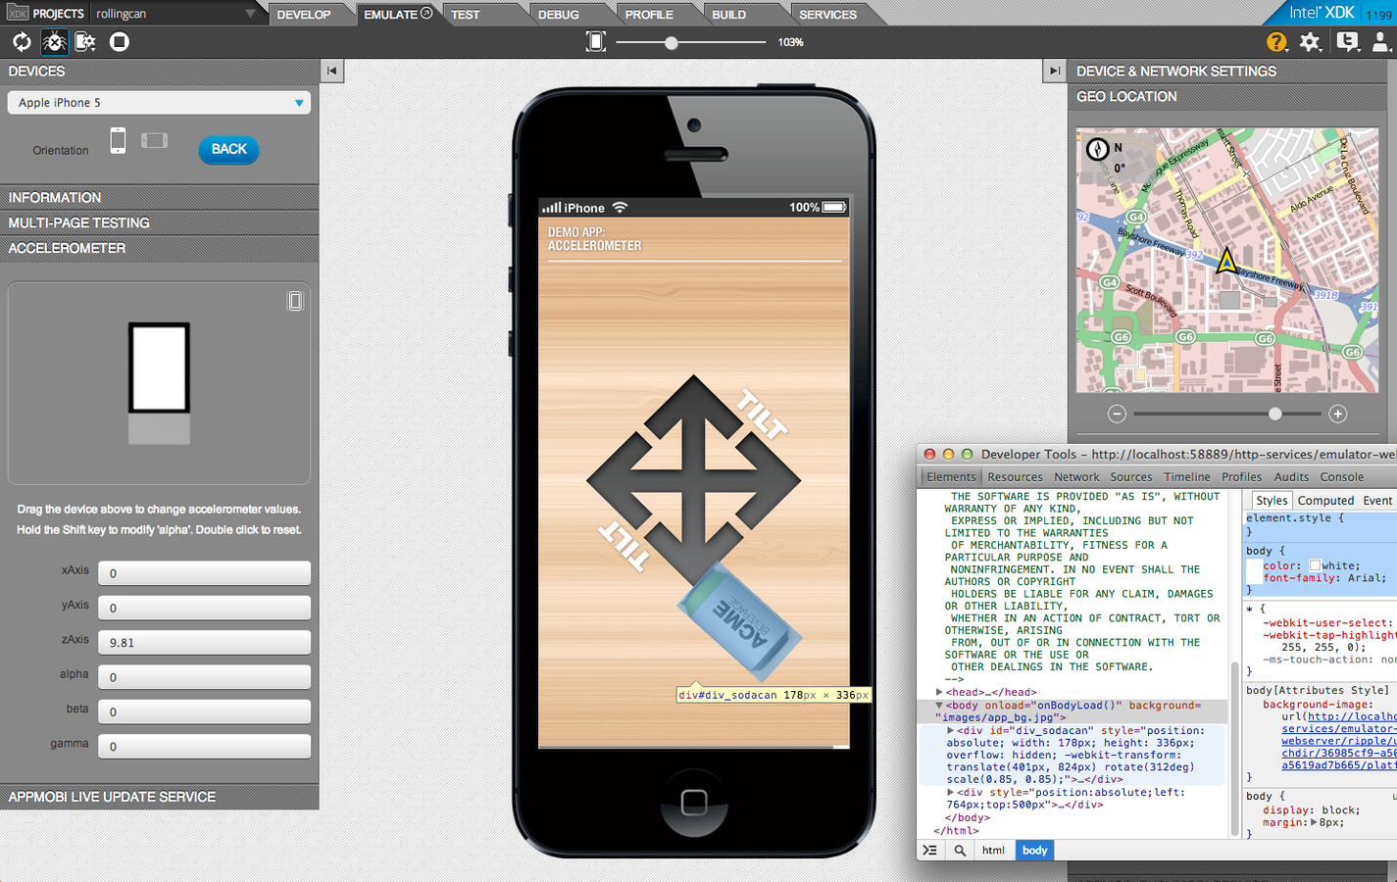
Task: Open the help question mark icon
Action: [x=1276, y=41]
